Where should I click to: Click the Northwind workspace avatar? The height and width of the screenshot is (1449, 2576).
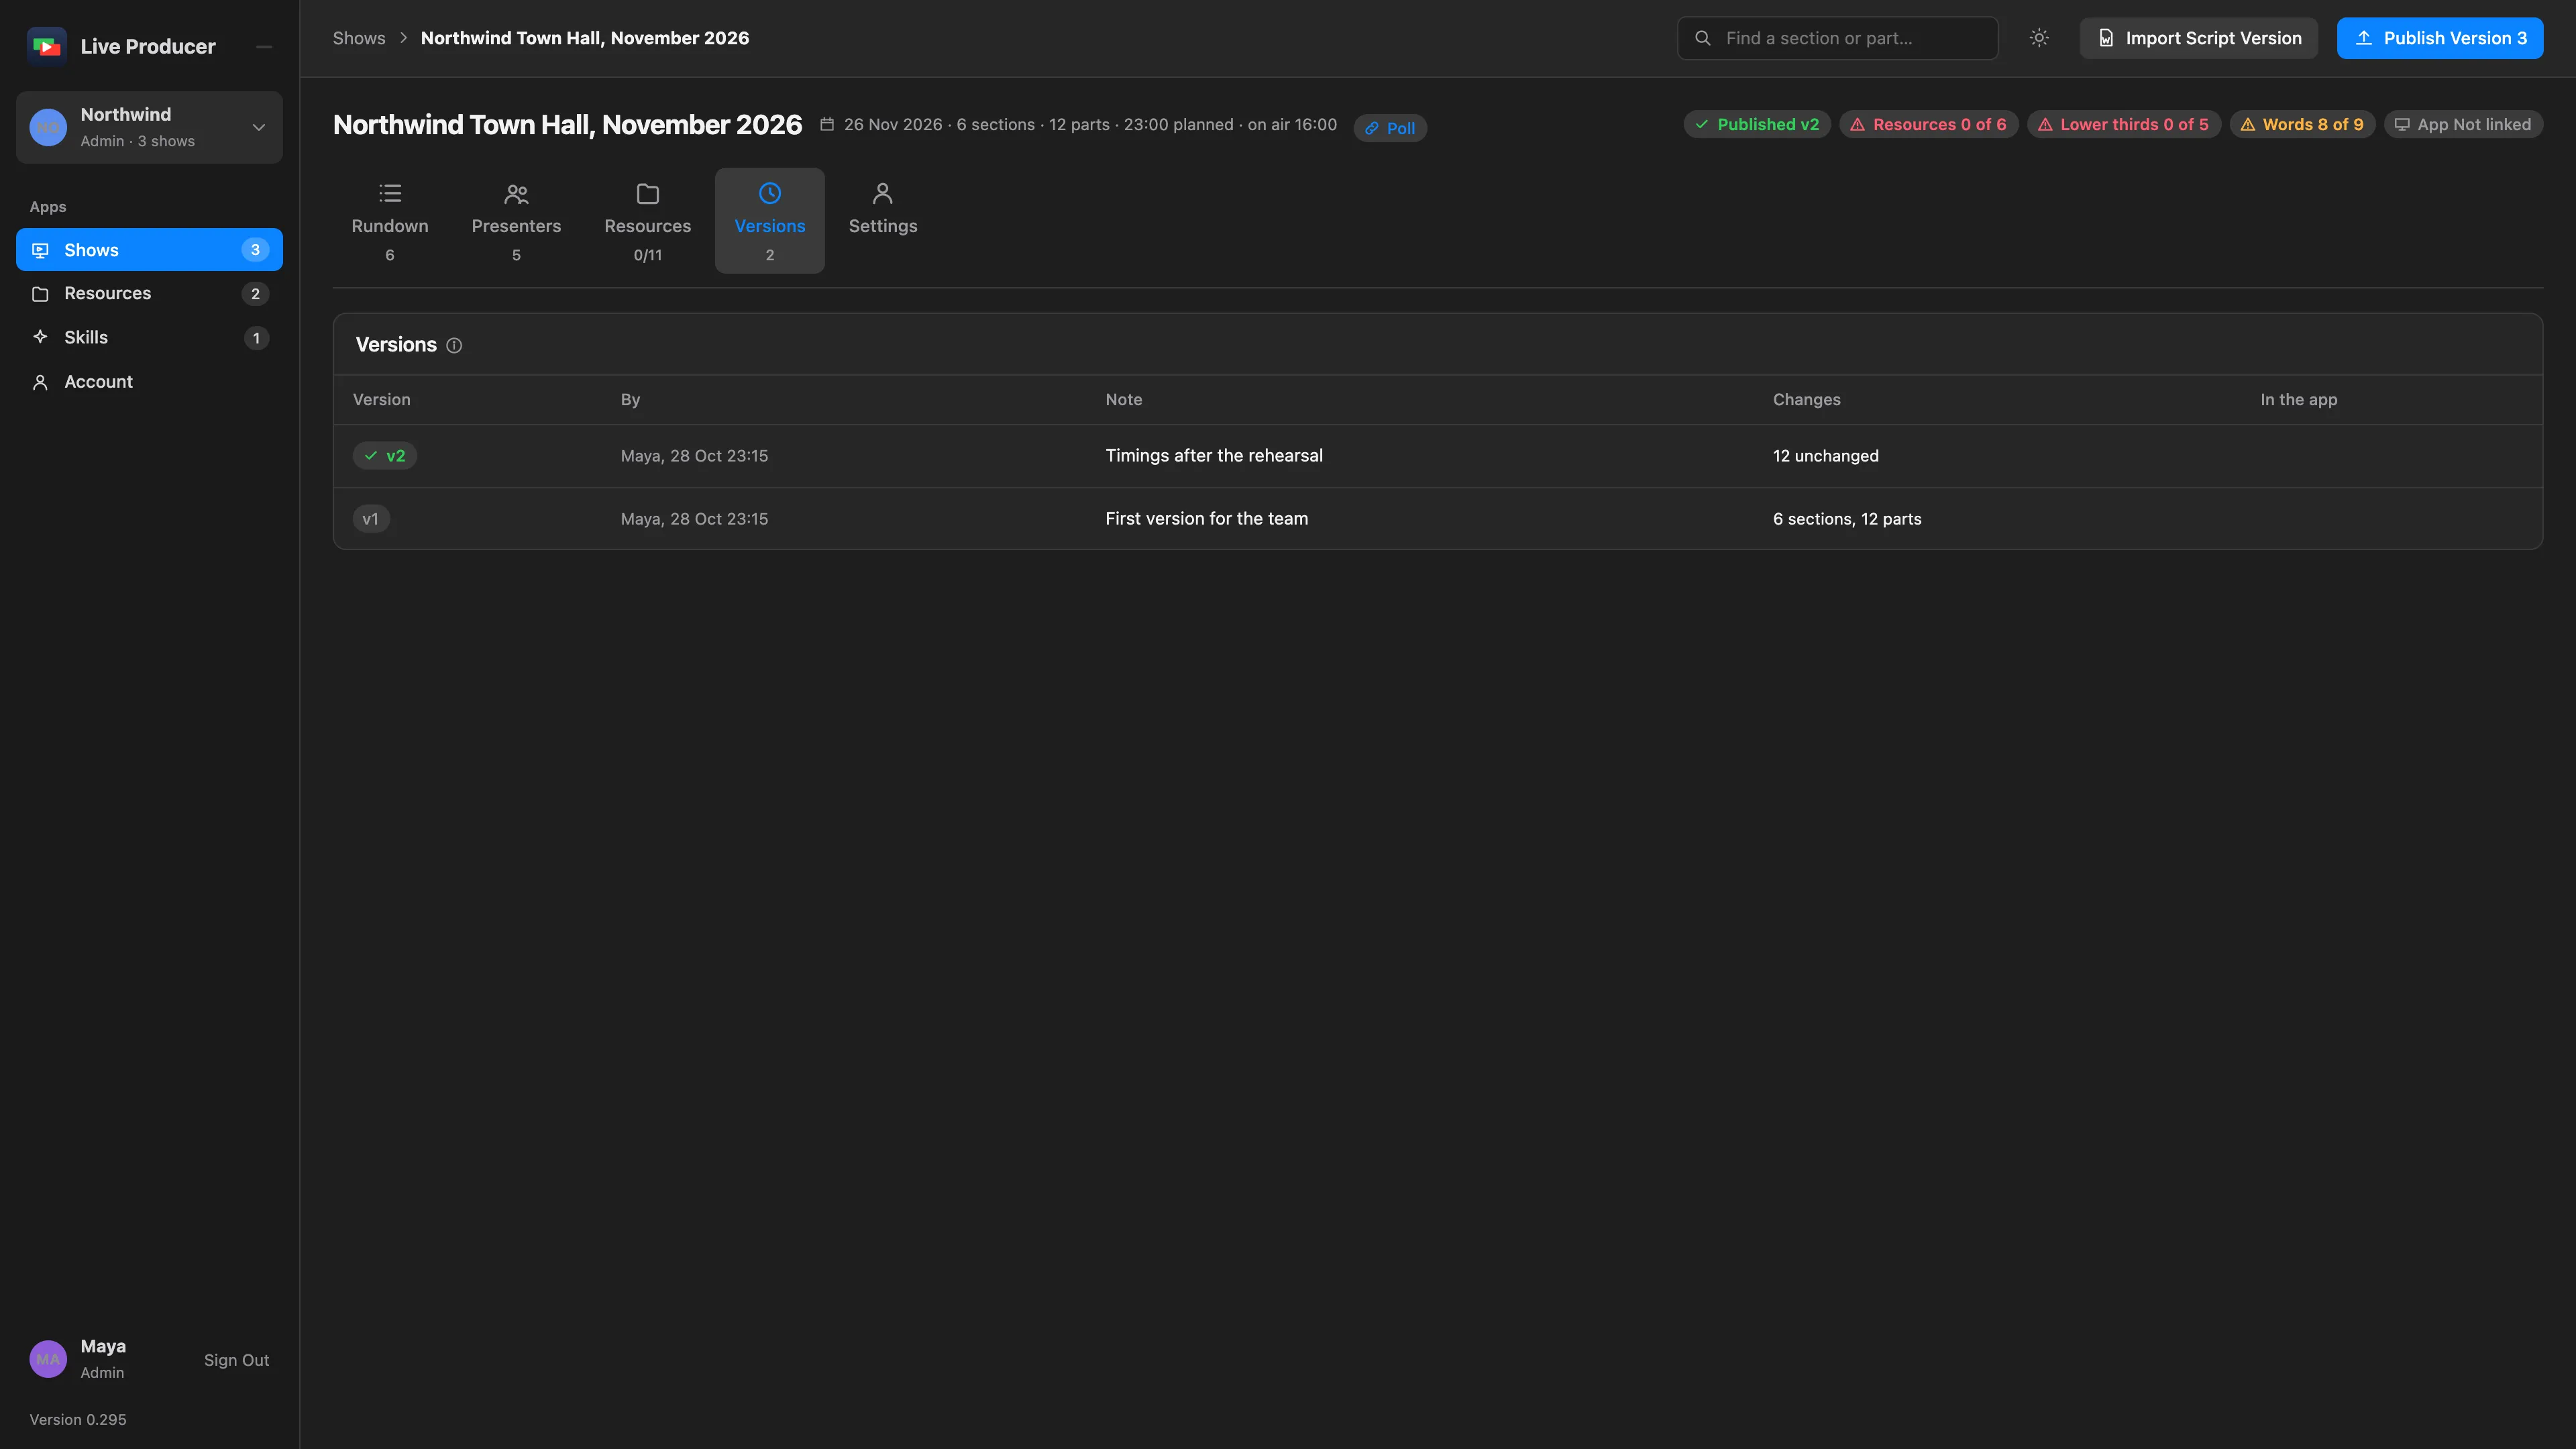pyautogui.click(x=48, y=127)
